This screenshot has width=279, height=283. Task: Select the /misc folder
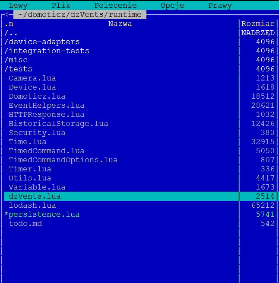pos(16,60)
